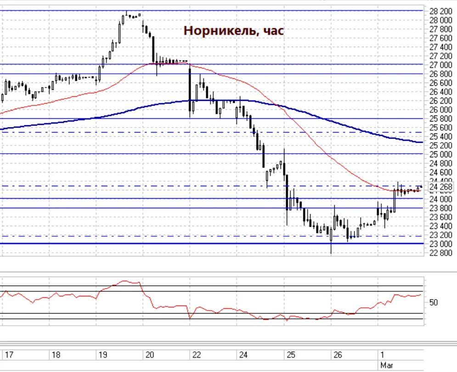This screenshot has width=457, height=372.
Task: Click the 23 000 price axis label
Action: pos(440,244)
